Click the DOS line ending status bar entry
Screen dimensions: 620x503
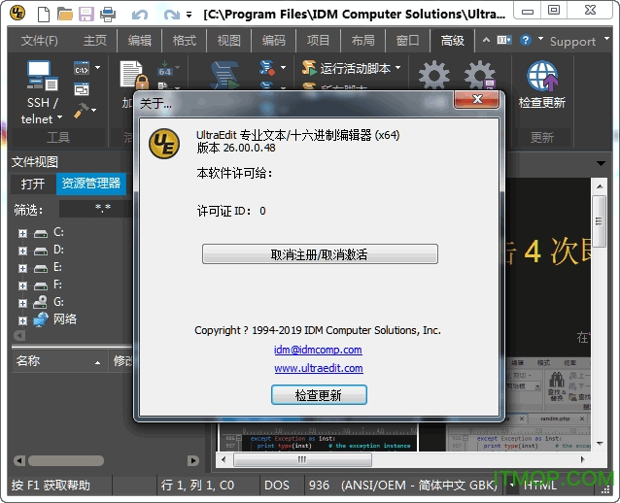(x=277, y=486)
